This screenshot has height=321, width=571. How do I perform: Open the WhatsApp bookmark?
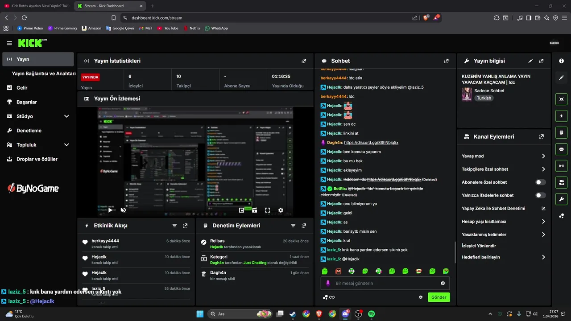tap(216, 28)
